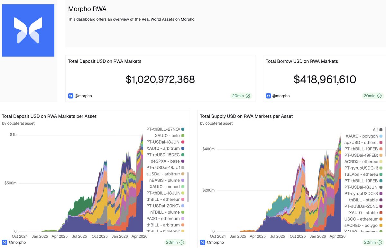Click the tan swatch beside sUSDai - arbitrum
Viewport: 386px width, 248px height.
coord(183,174)
